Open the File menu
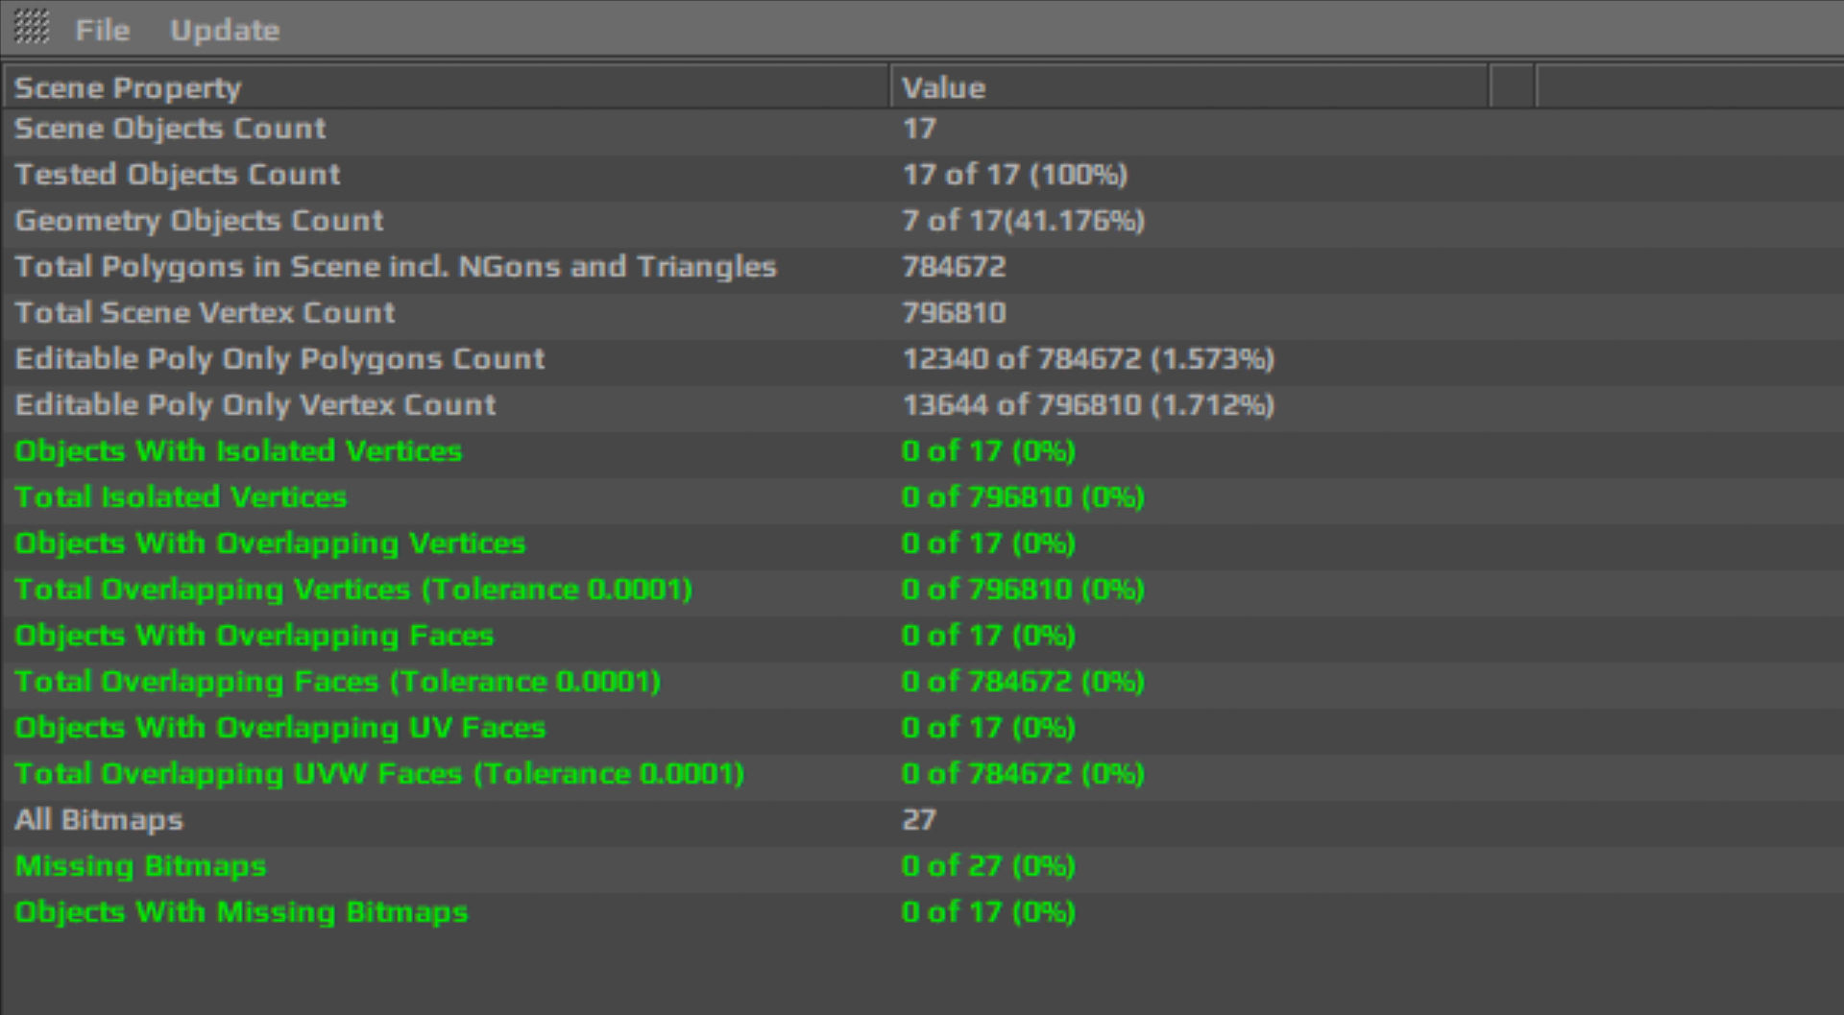 (103, 30)
